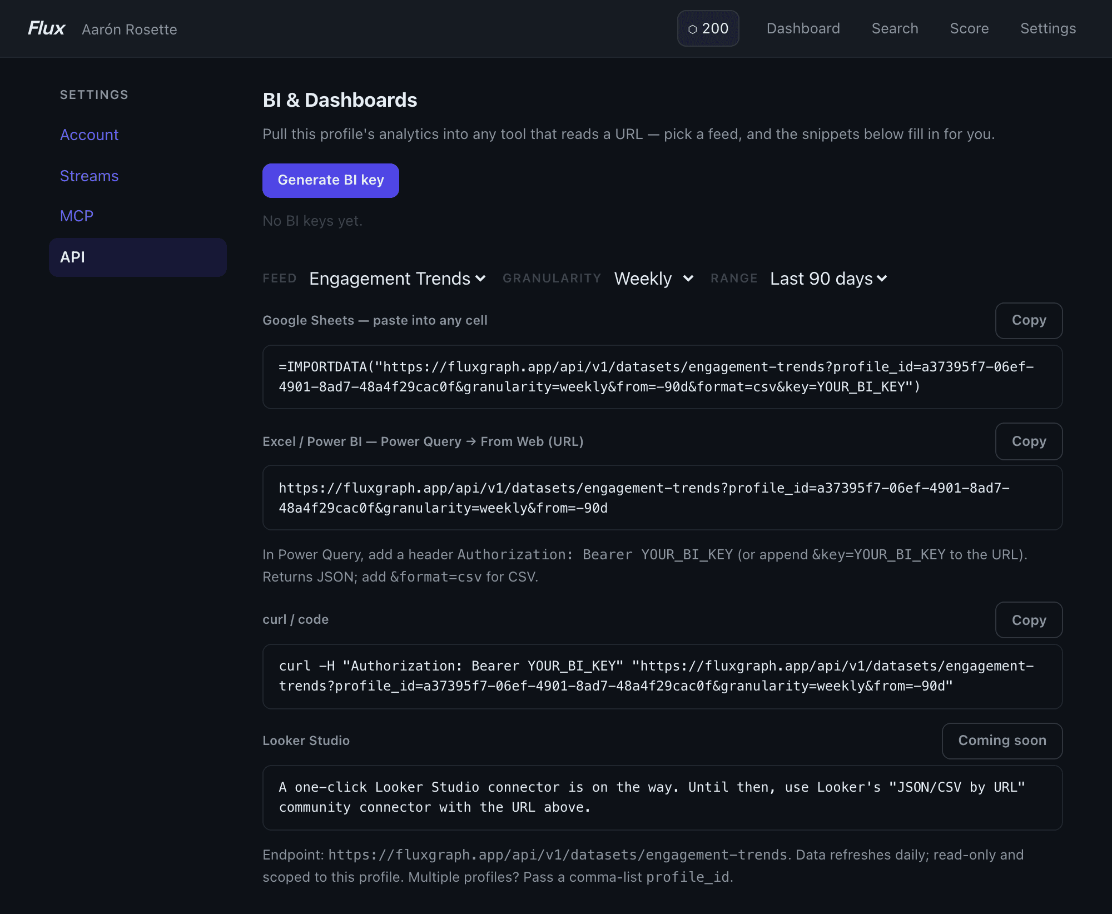Open Search in top navigation
Image resolution: width=1112 pixels, height=914 pixels.
tap(895, 28)
